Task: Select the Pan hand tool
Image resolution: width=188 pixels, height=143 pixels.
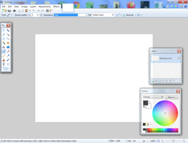Action: tap(8, 43)
